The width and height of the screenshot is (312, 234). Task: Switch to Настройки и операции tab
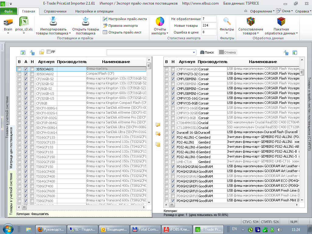coord(94,11)
